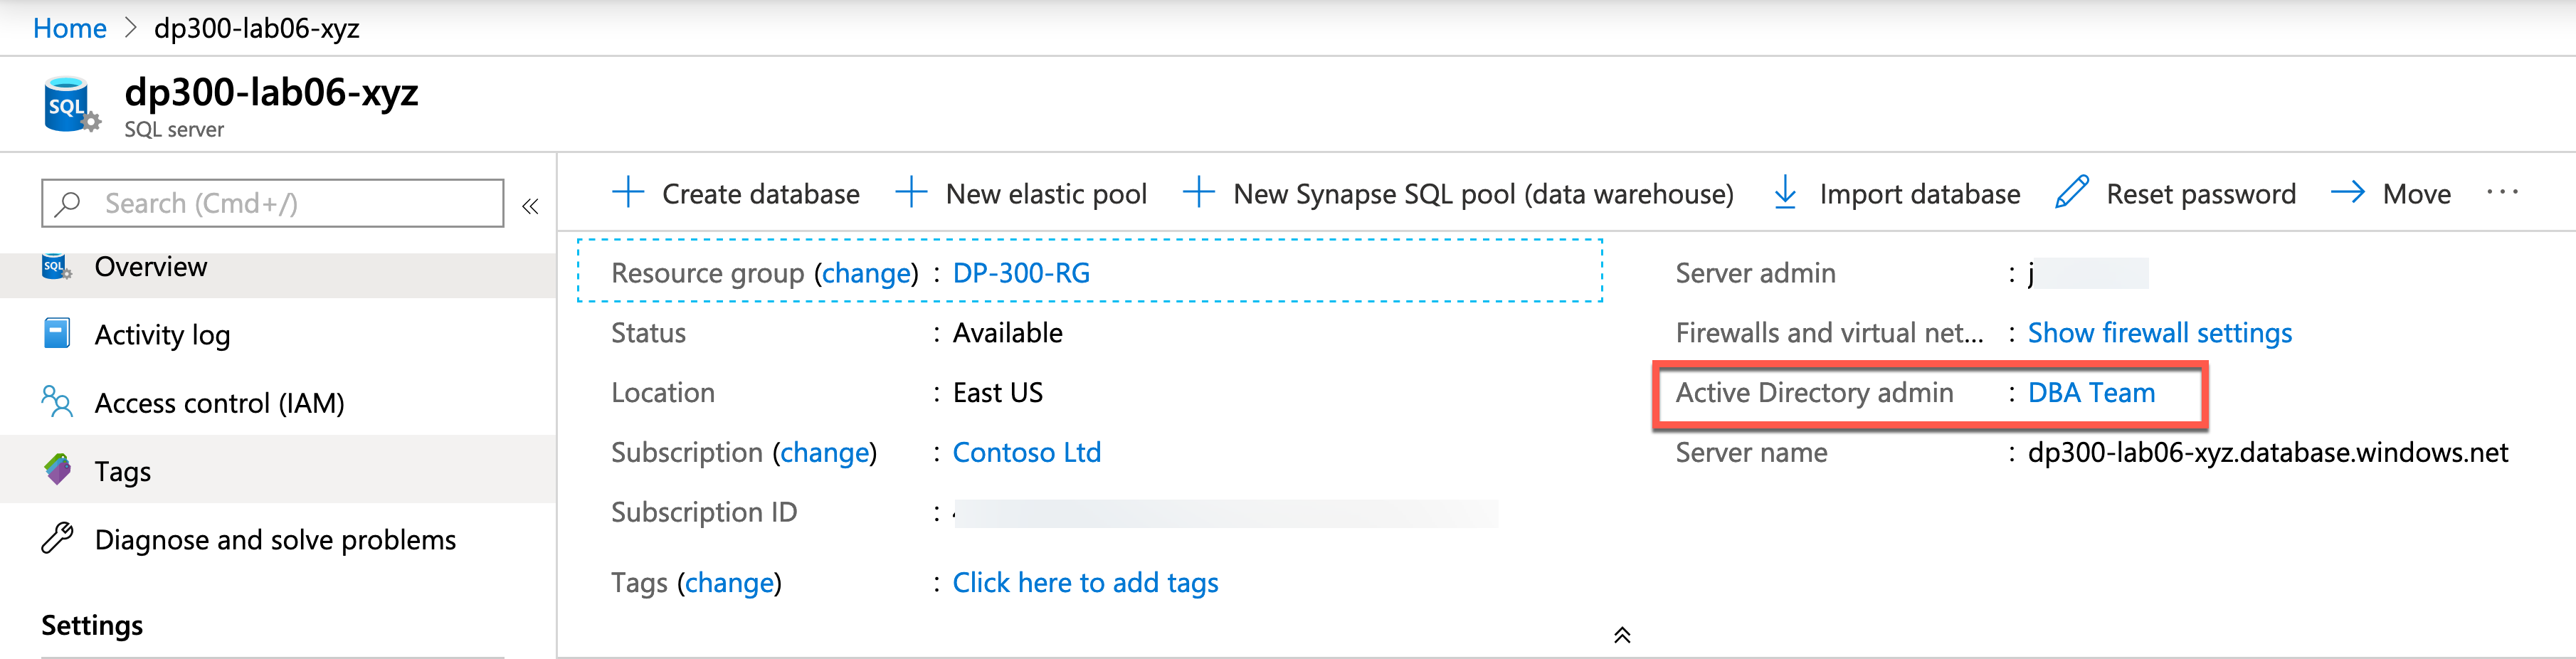
Task: Select the Tags icon in the sidebar
Action: [x=57, y=469]
